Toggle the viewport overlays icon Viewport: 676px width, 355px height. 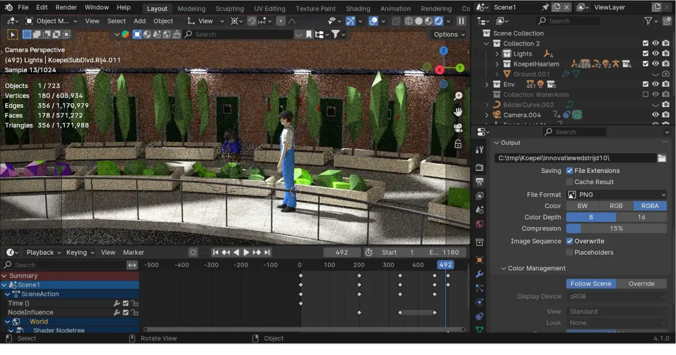pyautogui.click(x=373, y=21)
